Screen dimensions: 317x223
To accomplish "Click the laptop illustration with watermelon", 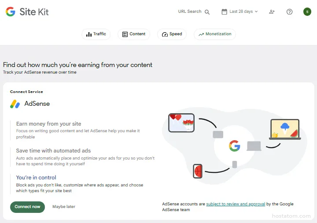I will pyautogui.click(x=285, y=130).
